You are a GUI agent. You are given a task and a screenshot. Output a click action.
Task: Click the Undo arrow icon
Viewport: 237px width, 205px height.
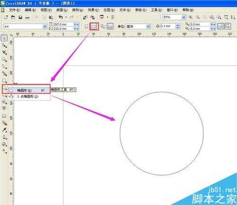pos(61,17)
